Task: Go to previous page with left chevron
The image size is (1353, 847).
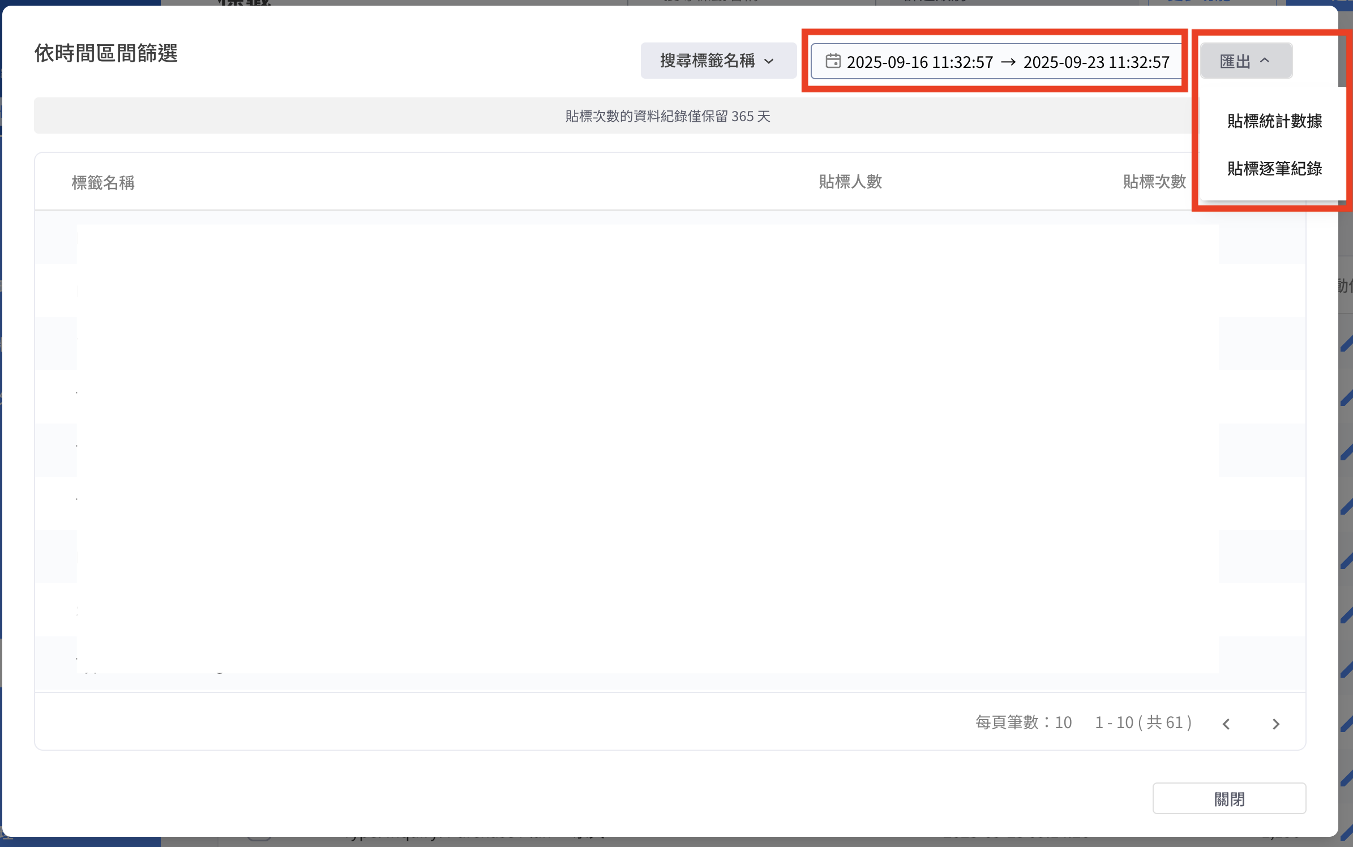Action: (x=1226, y=724)
